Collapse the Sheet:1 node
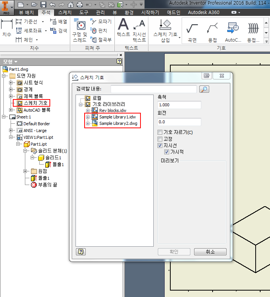Screen dimensions: 270x297 point(4,117)
